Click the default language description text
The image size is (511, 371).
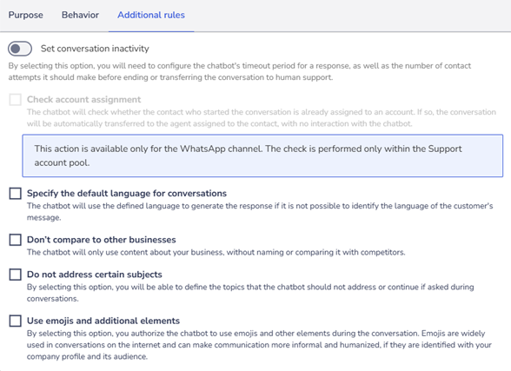coord(260,212)
